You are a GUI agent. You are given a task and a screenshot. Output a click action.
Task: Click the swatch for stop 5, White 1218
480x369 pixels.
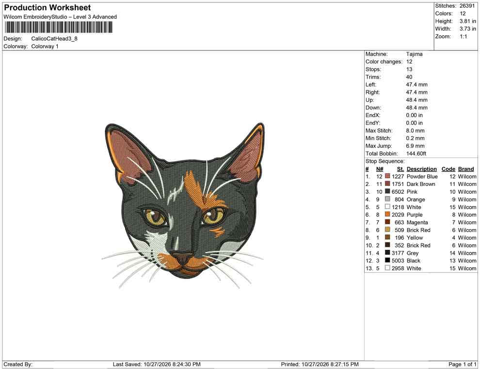[387, 207]
